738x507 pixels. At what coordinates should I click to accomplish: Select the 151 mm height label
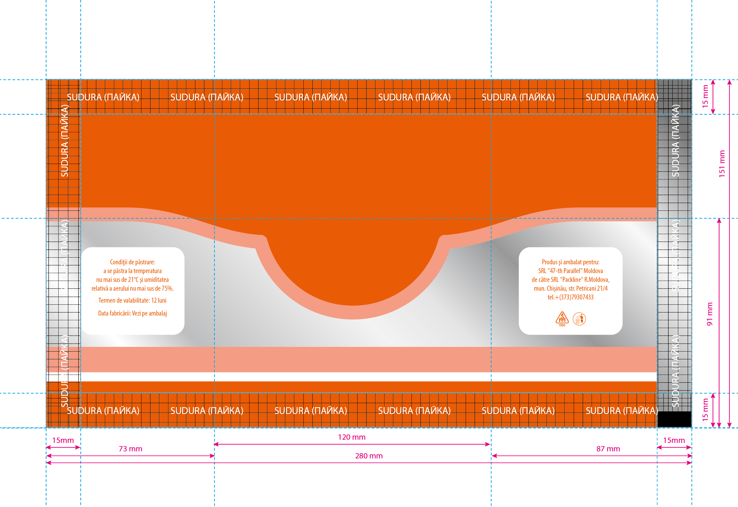722,164
